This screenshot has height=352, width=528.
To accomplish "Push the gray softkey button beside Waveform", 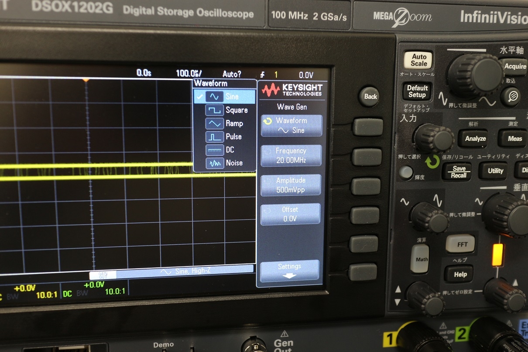I will tap(367, 127).
